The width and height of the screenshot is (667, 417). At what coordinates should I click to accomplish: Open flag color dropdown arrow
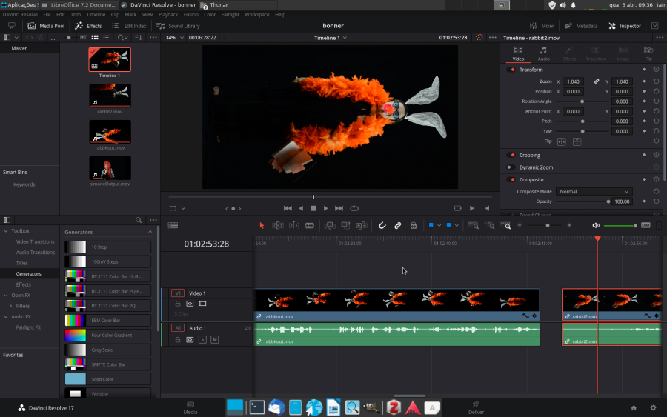pos(439,226)
